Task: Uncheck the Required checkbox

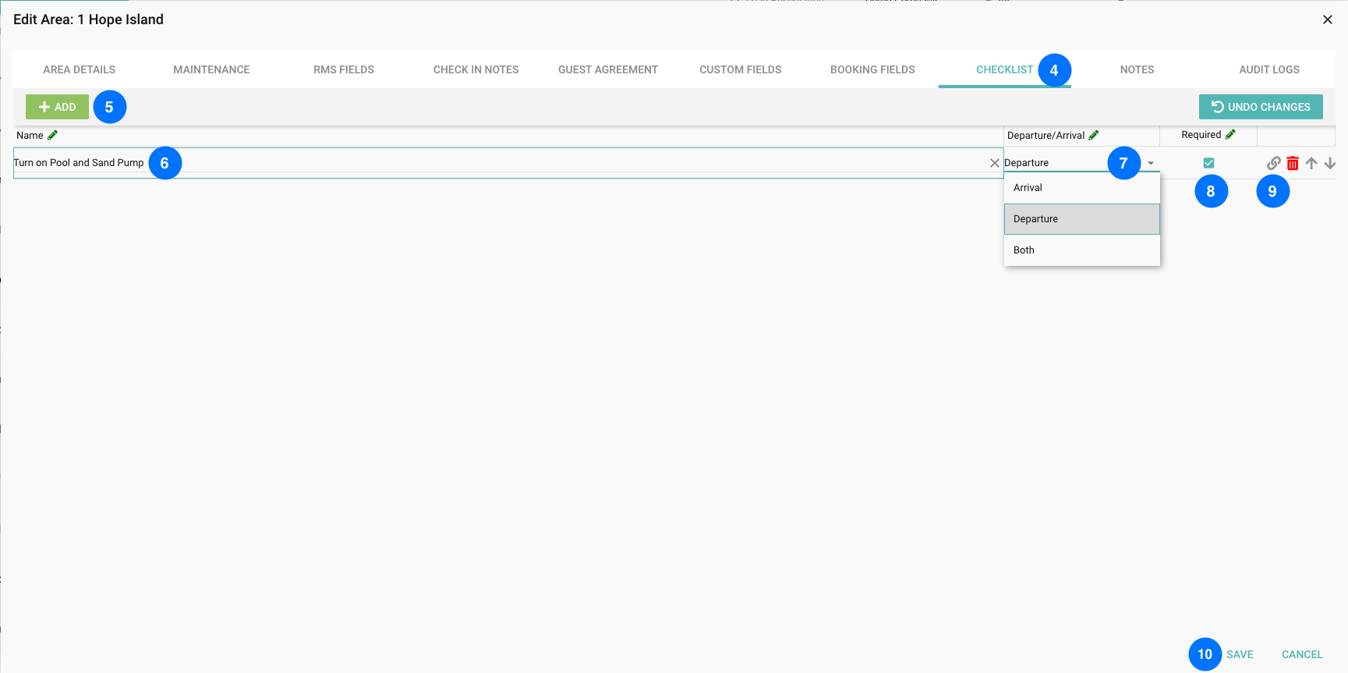Action: pos(1208,163)
